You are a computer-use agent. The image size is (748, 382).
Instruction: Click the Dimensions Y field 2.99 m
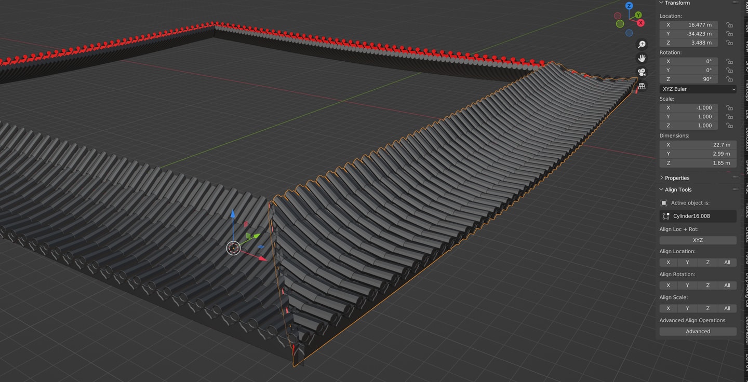(698, 154)
